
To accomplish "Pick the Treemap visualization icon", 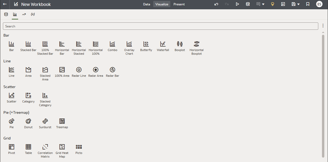I will click(62, 121).
